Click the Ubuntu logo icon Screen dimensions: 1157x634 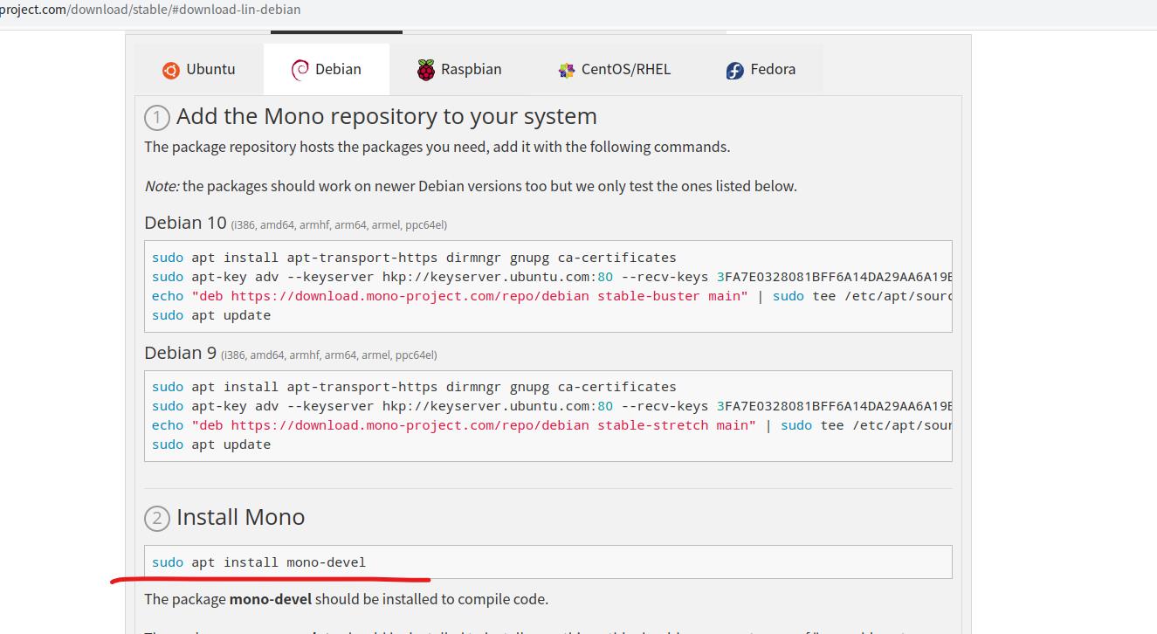pos(171,70)
